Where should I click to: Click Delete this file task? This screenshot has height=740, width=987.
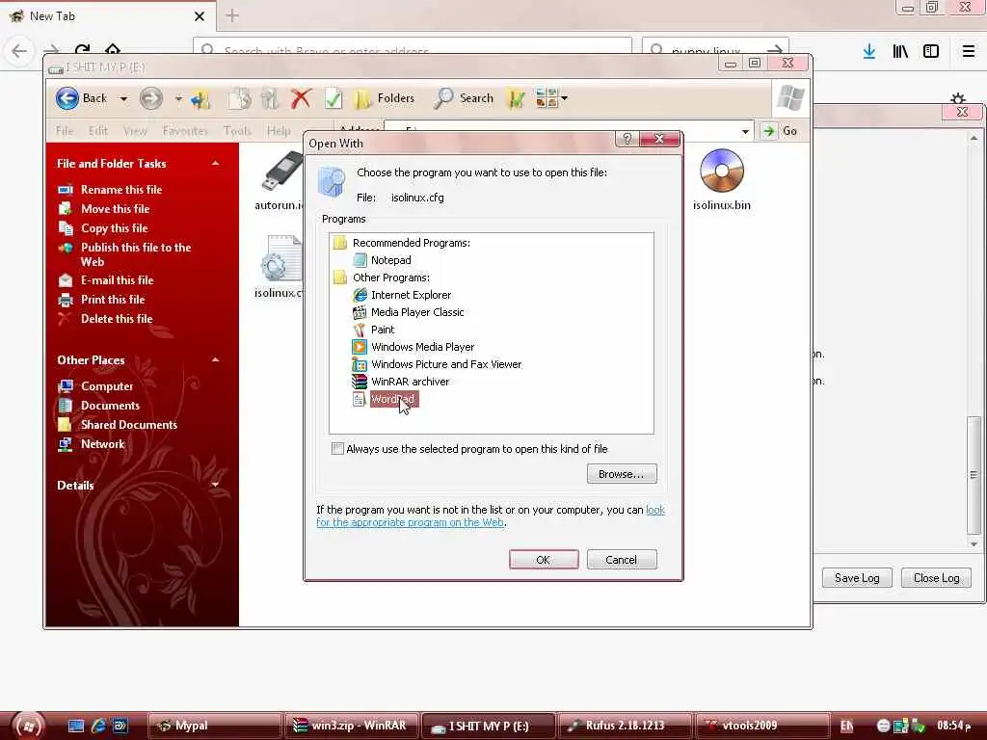(x=117, y=319)
